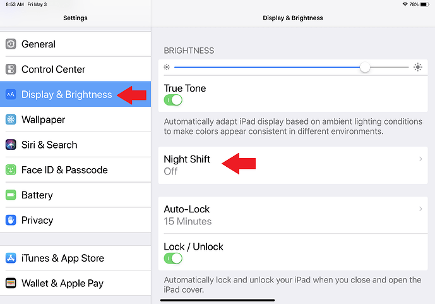Tap the Control Center switches icon
Image resolution: width=435 pixels, height=304 pixels.
coord(11,70)
